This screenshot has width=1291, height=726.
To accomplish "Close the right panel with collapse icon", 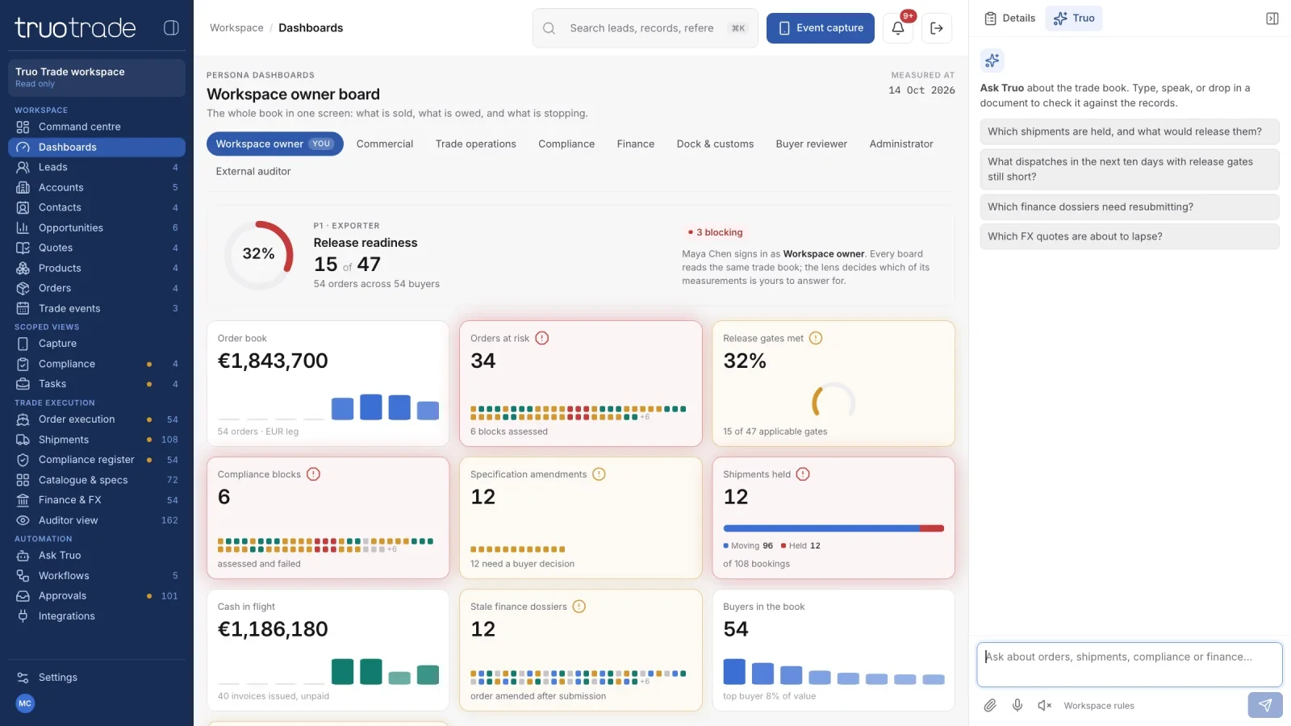I will point(1272,19).
